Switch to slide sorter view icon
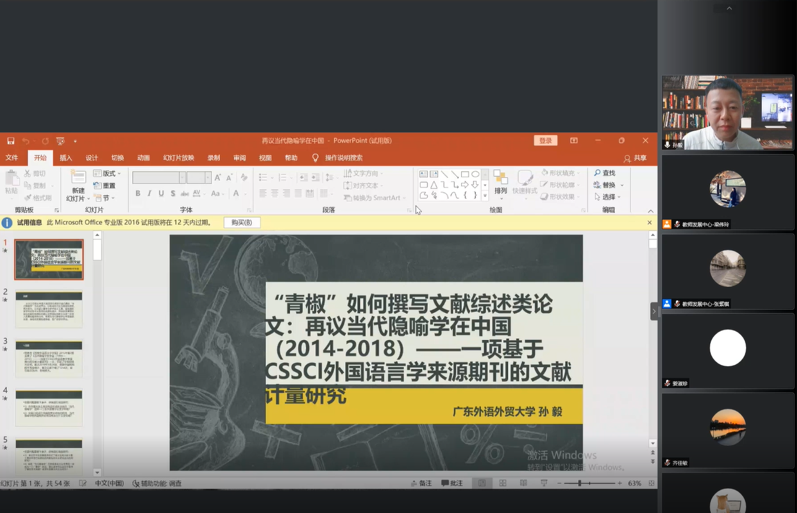This screenshot has width=797, height=513. [503, 483]
